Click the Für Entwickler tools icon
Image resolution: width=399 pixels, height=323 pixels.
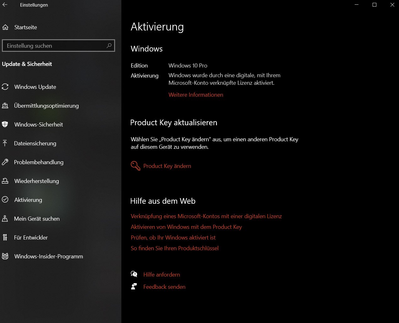(5, 237)
